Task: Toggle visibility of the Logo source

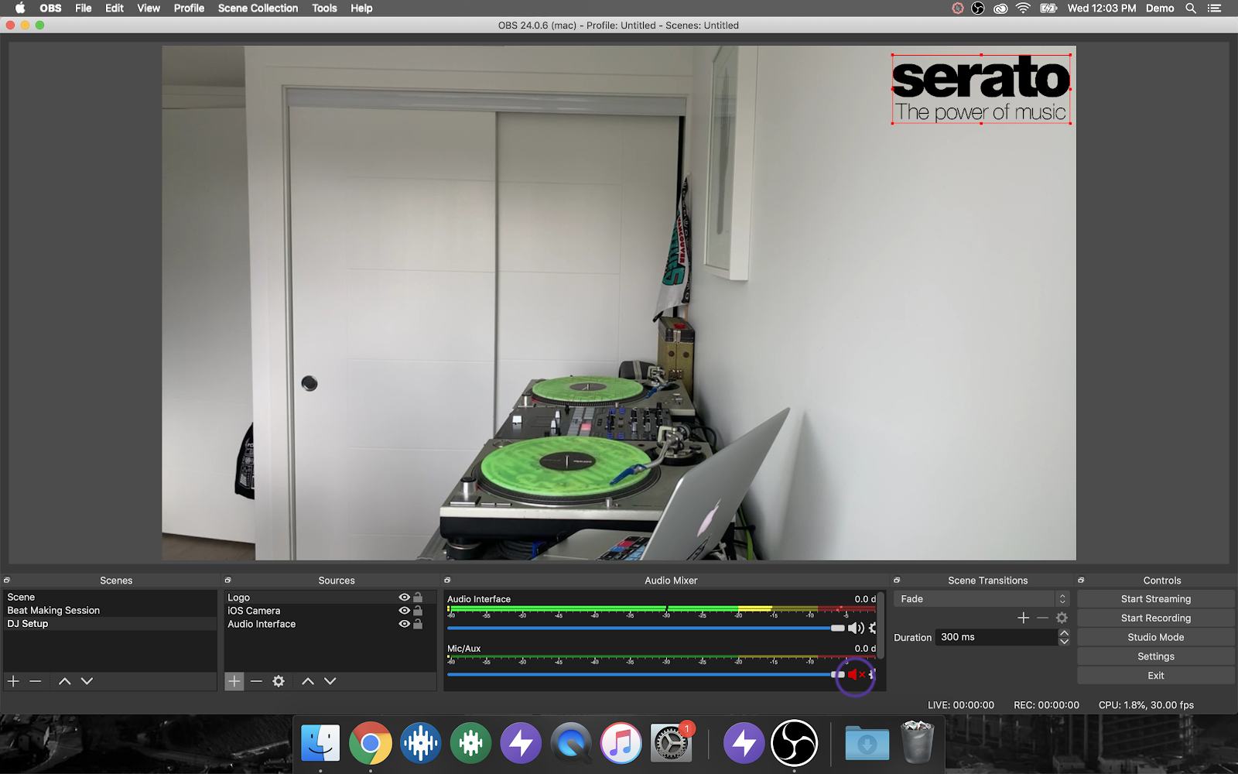Action: click(x=404, y=598)
